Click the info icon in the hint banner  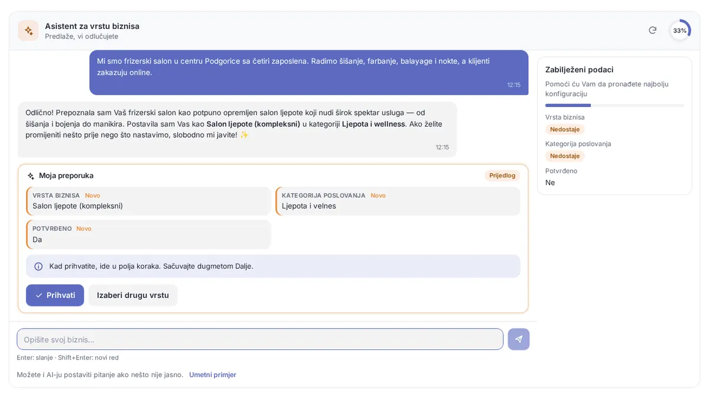(38, 267)
